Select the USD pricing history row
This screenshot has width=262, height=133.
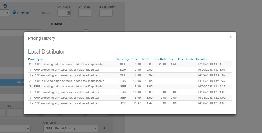(129, 103)
